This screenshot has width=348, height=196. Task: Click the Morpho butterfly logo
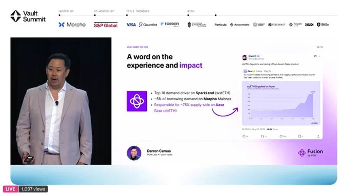point(61,25)
